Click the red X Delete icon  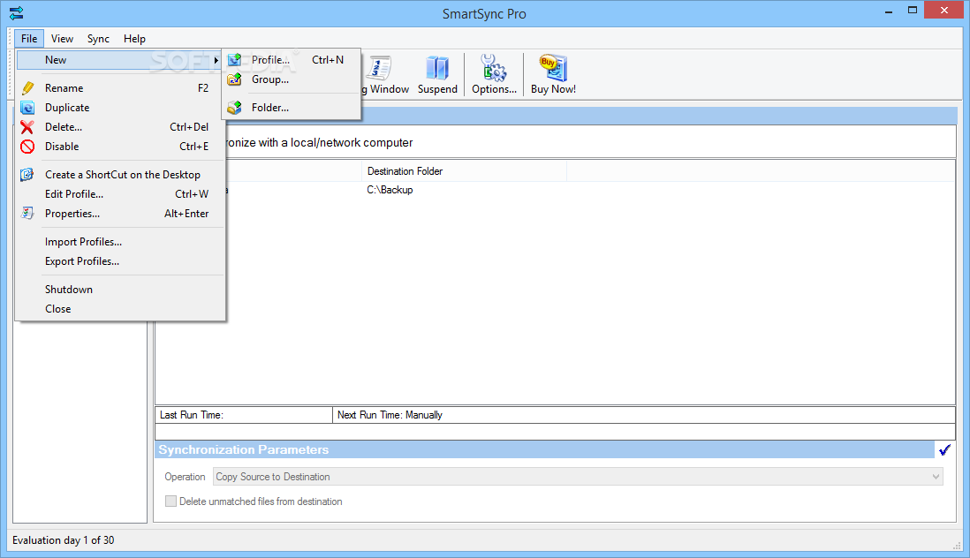tap(27, 127)
